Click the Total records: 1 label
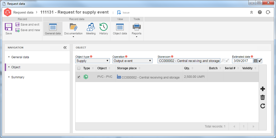Viewport: 276px width, 138px height. coord(215,126)
